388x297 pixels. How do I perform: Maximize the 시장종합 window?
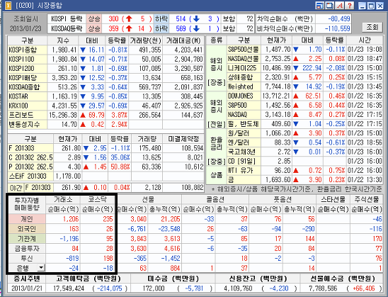point(371,6)
